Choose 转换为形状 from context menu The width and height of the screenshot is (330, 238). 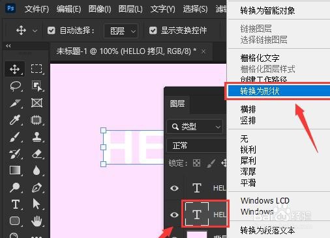click(279, 91)
